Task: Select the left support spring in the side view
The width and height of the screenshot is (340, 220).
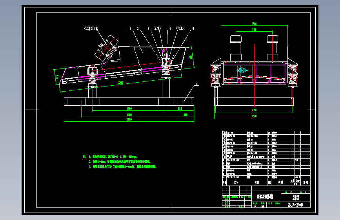Action: tap(93, 79)
